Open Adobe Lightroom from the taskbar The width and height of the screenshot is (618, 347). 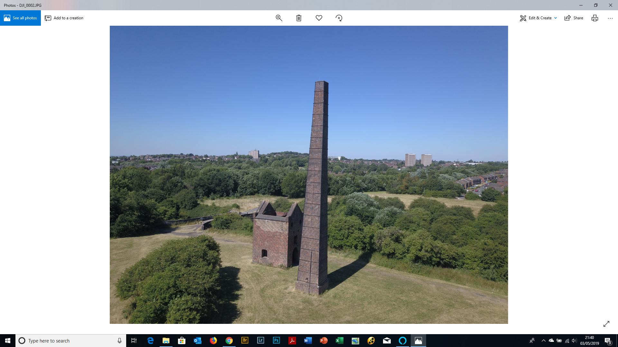(x=261, y=341)
